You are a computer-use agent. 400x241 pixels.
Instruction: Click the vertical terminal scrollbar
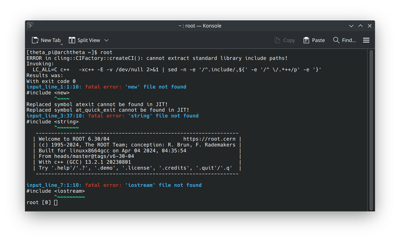pos(371,129)
